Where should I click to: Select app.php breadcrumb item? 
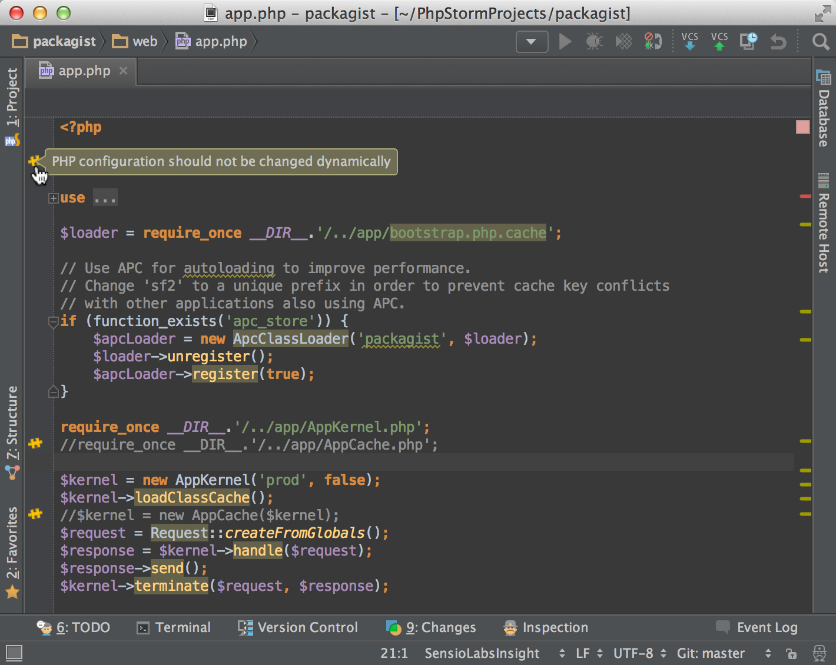(211, 41)
